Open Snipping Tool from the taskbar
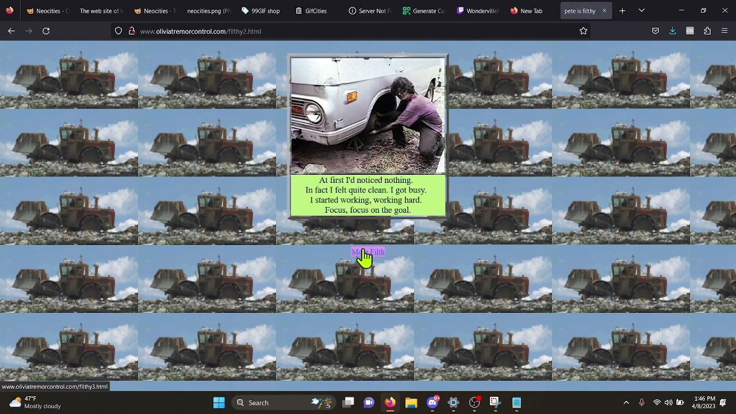Viewport: 736px width, 414px height. (494, 402)
